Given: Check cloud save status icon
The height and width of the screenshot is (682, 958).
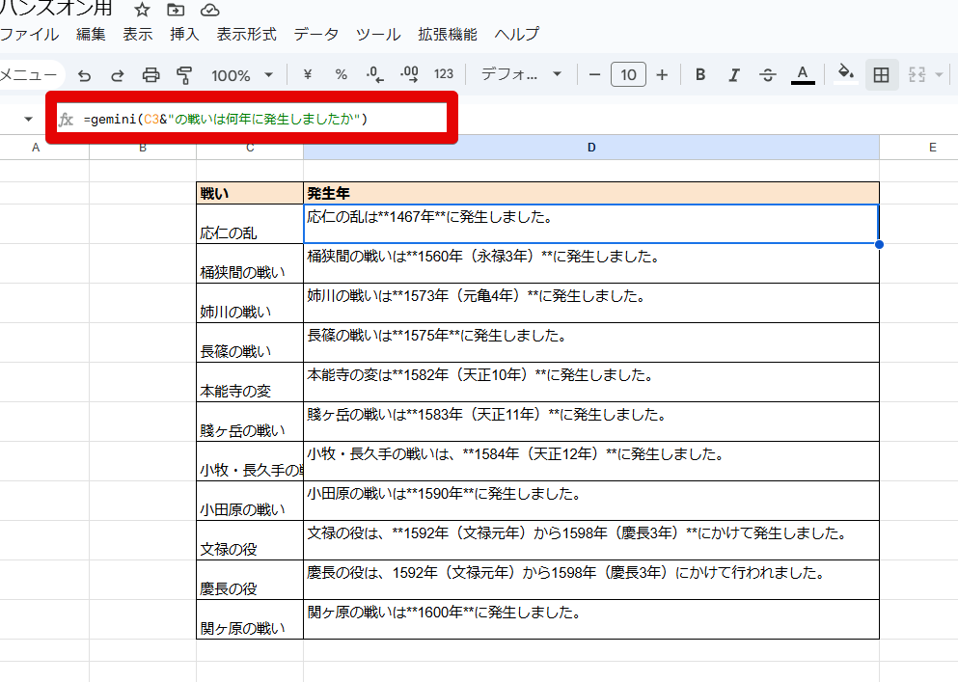Looking at the screenshot, I should coord(209,10).
